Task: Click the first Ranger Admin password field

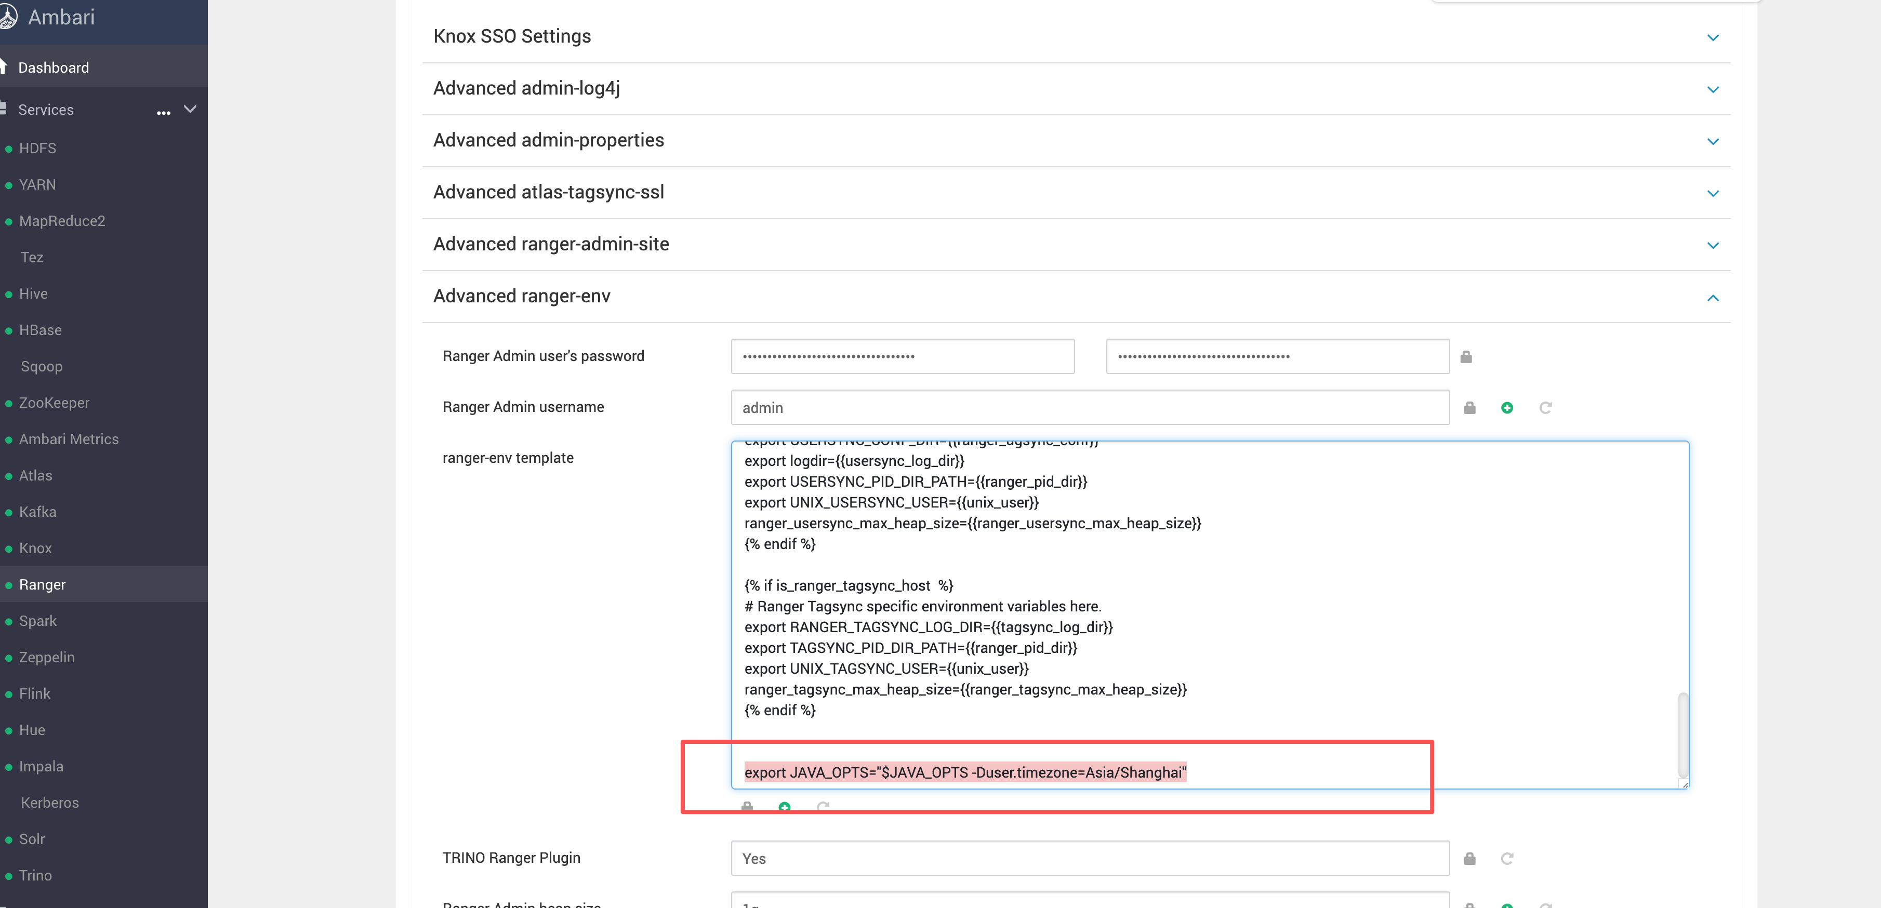Action: (x=902, y=356)
